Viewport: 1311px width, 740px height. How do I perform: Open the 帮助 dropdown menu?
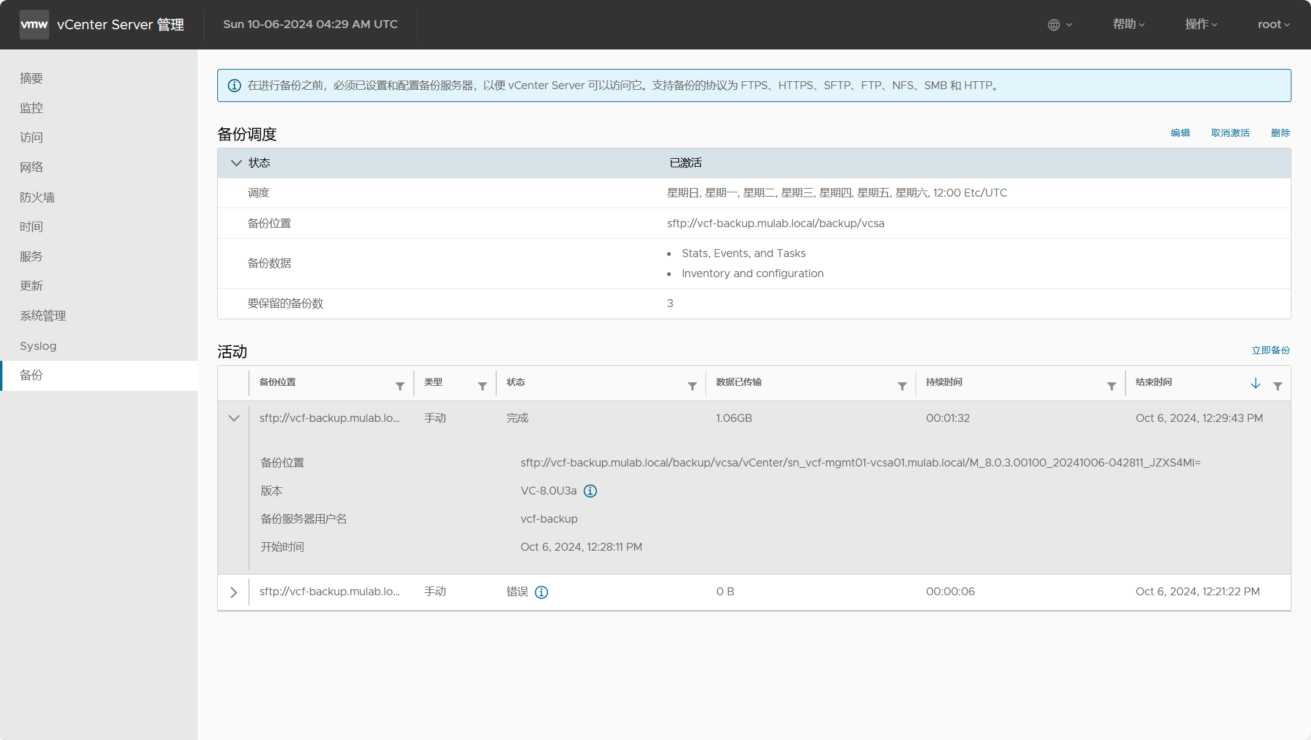point(1129,24)
